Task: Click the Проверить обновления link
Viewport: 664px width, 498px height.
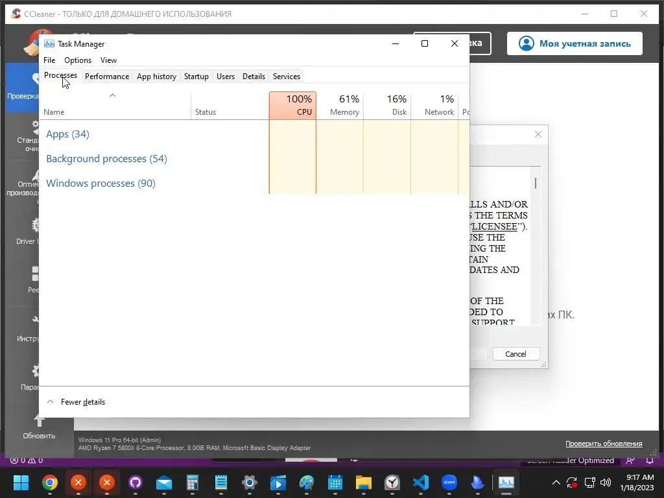Action: tap(604, 444)
